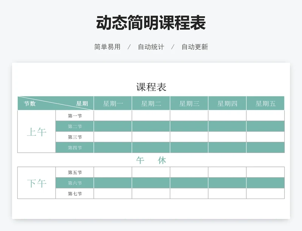Screen dimensions: 302x231
Task: Select the 节数 header label
Action: click(x=30, y=104)
